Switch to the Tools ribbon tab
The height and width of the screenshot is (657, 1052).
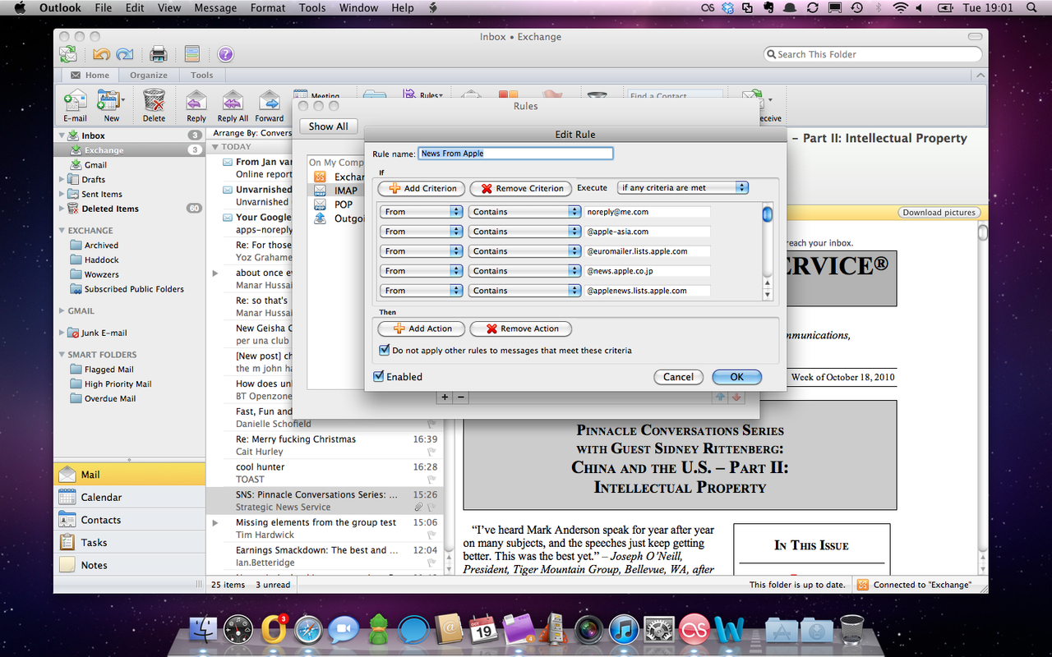pos(202,75)
